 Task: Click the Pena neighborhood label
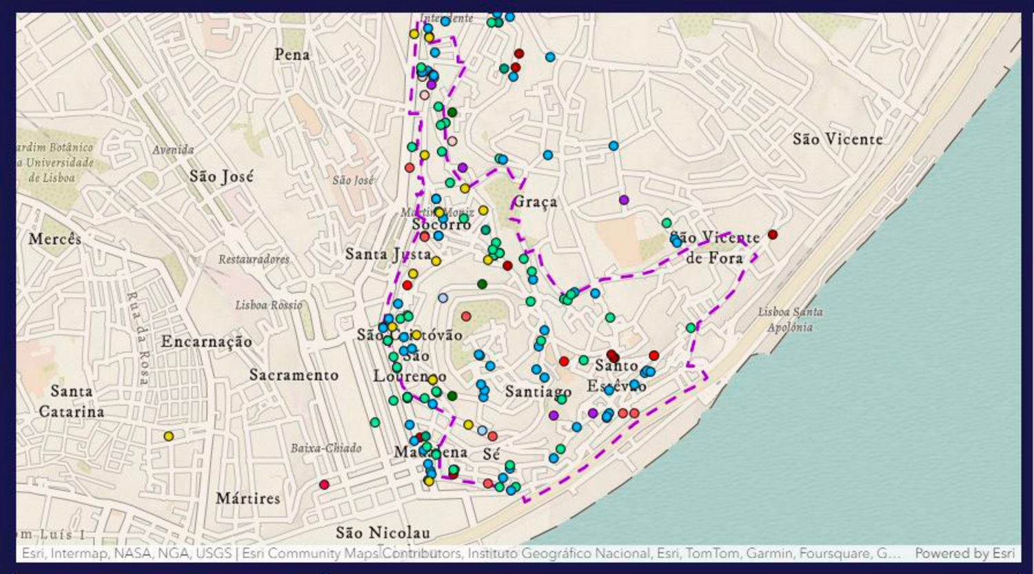coord(292,54)
